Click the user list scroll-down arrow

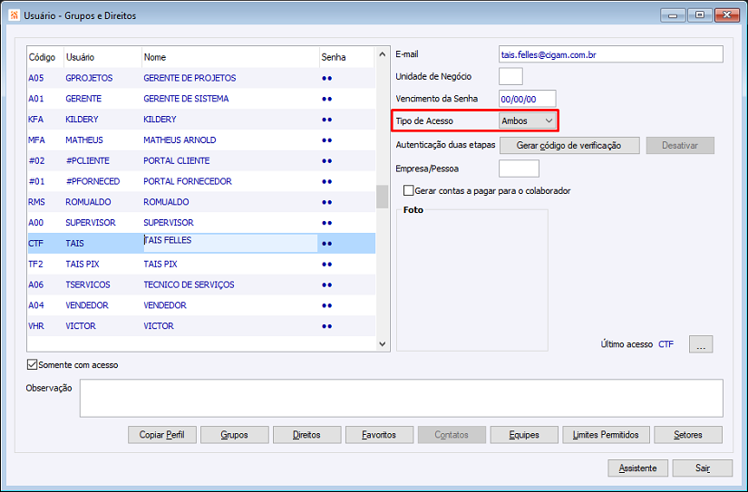pos(382,343)
